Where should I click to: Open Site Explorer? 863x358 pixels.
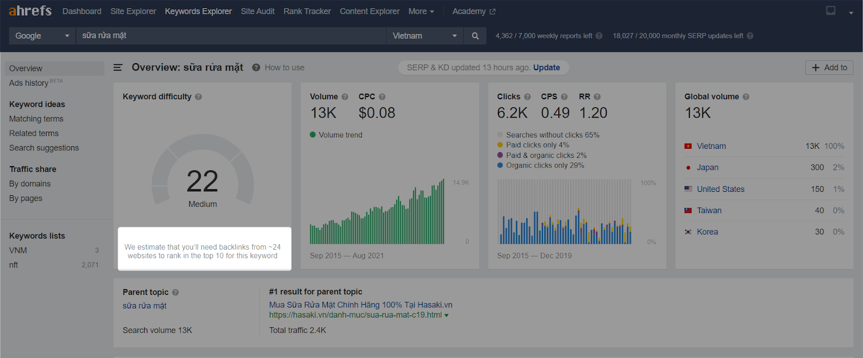[x=133, y=11]
